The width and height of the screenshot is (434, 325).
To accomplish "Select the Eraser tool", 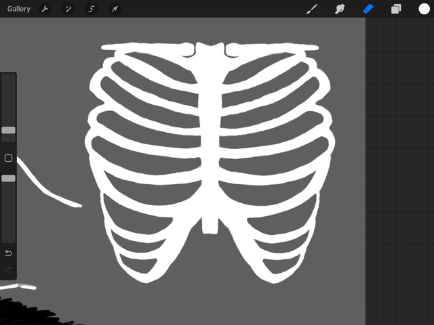I will (x=368, y=9).
